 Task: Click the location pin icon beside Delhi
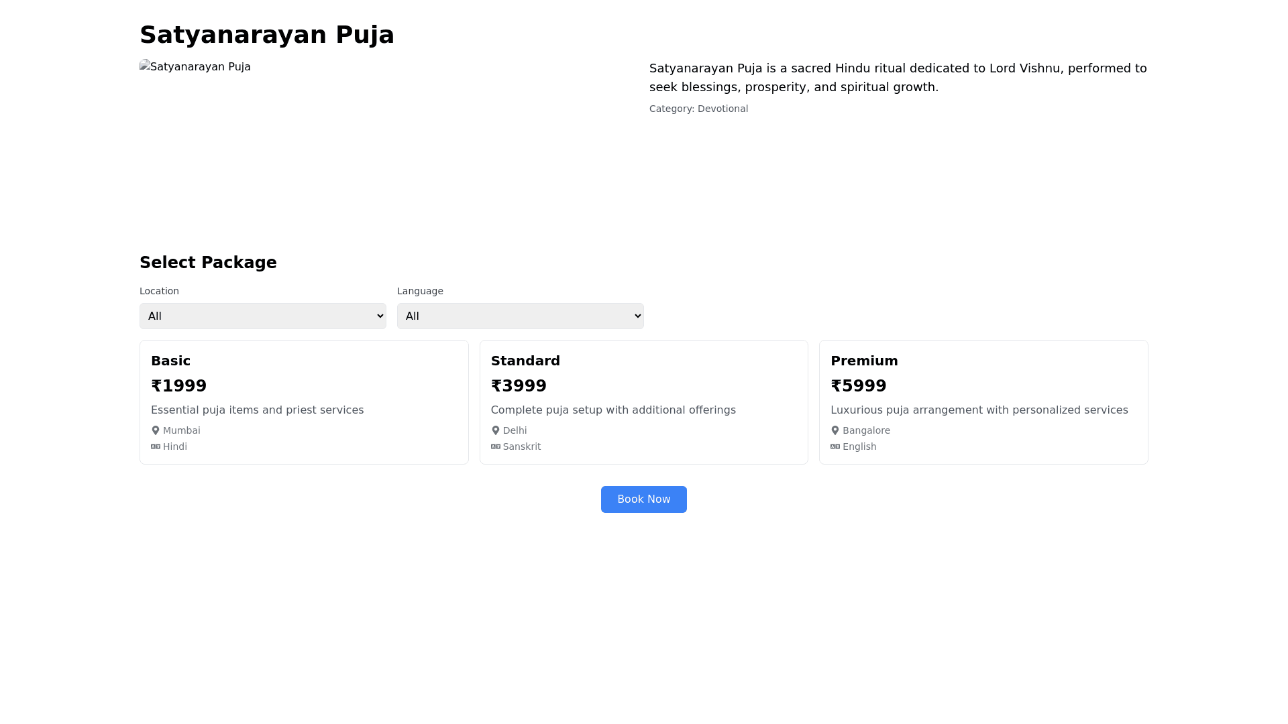pos(496,430)
